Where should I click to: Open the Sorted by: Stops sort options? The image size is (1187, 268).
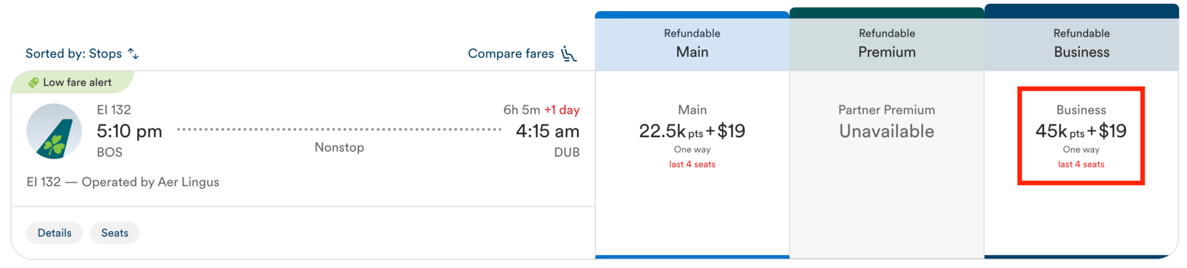click(x=74, y=54)
